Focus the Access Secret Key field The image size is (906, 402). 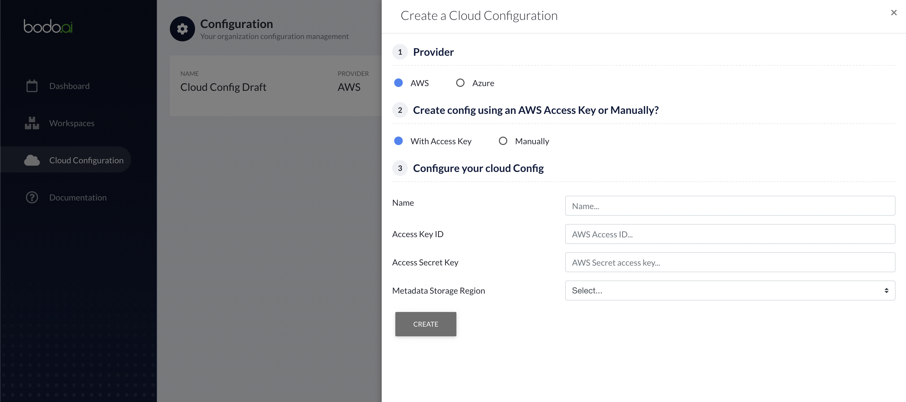pos(730,262)
